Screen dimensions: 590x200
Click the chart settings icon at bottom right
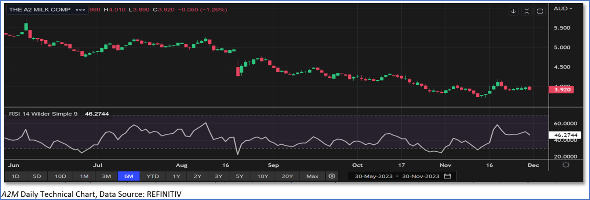[566, 165]
